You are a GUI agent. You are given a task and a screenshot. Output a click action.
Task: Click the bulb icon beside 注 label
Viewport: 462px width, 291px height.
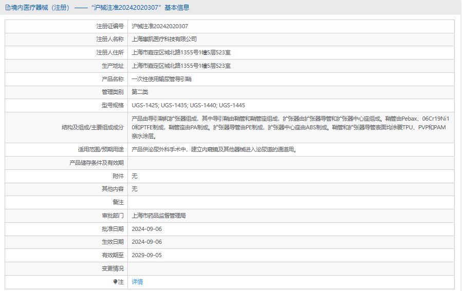click(x=115, y=282)
